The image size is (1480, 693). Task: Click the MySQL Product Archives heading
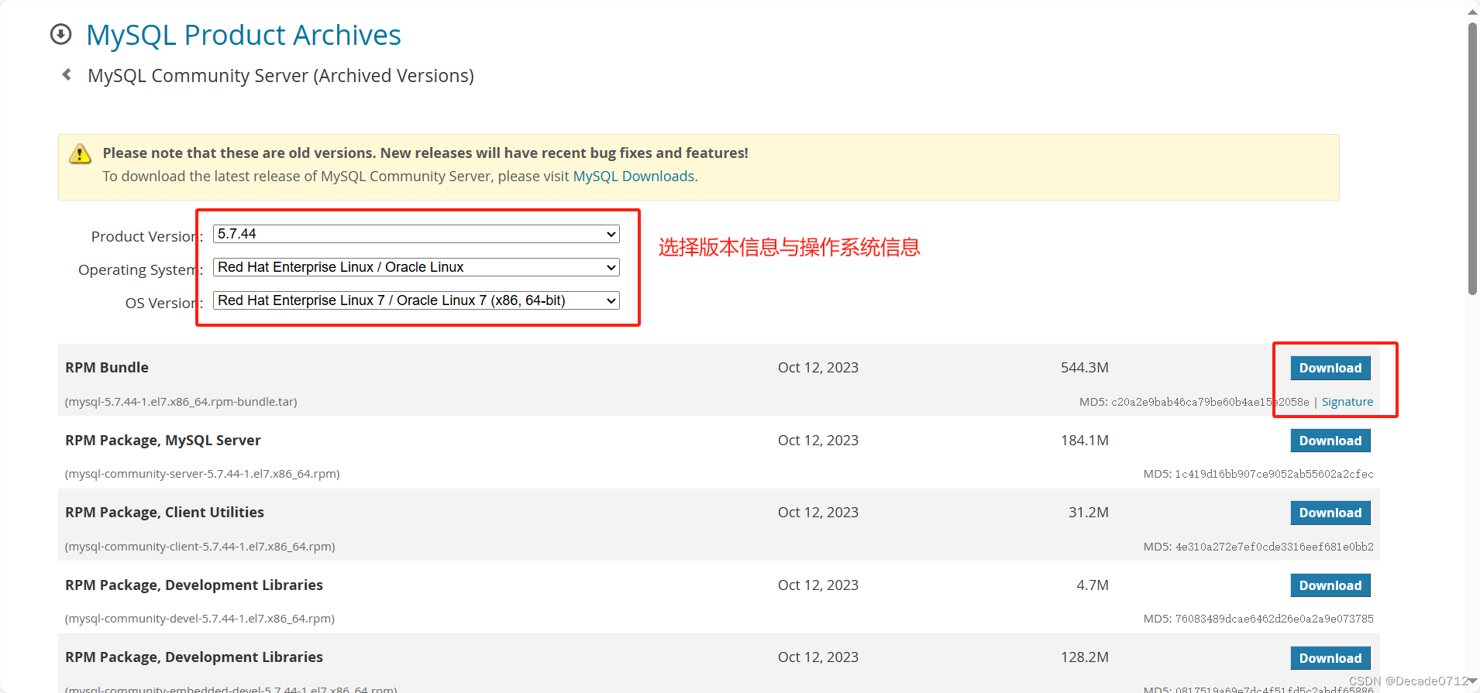[x=243, y=35]
